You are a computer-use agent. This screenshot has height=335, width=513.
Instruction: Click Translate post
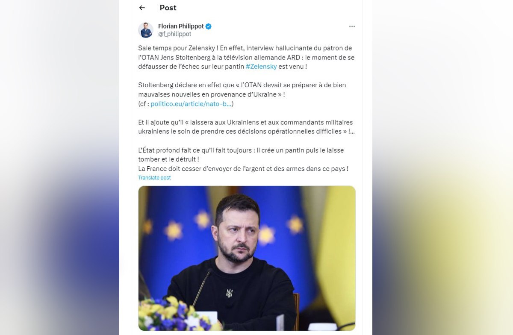154,178
